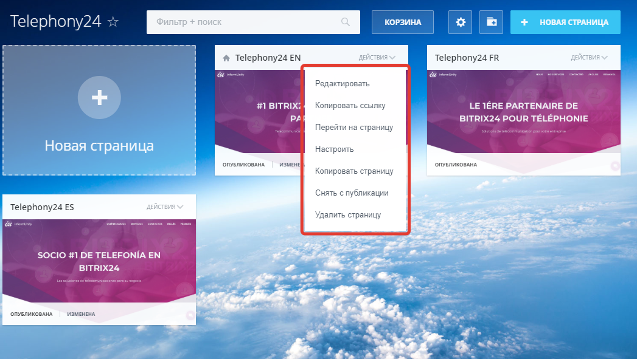This screenshot has width=637, height=359.
Task: Expand Действия dropdown on Telephony24 EN
Action: point(377,58)
